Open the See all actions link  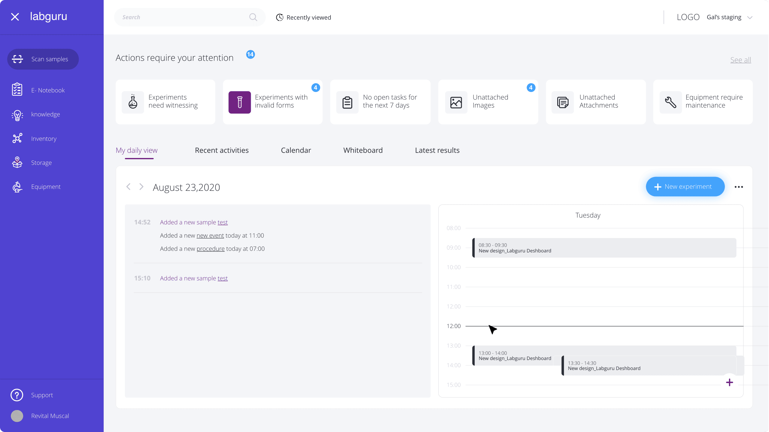pos(740,59)
